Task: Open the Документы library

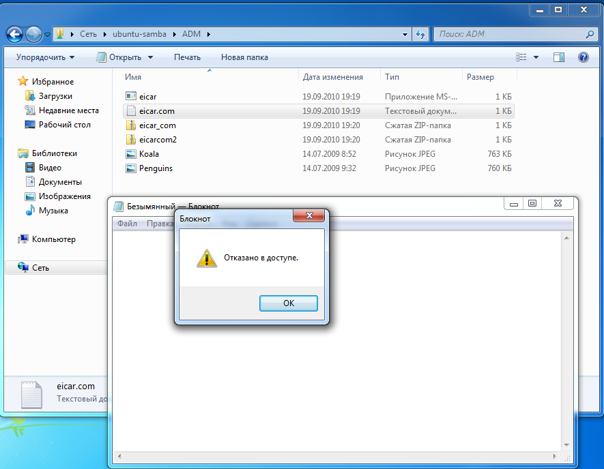Action: 60,182
